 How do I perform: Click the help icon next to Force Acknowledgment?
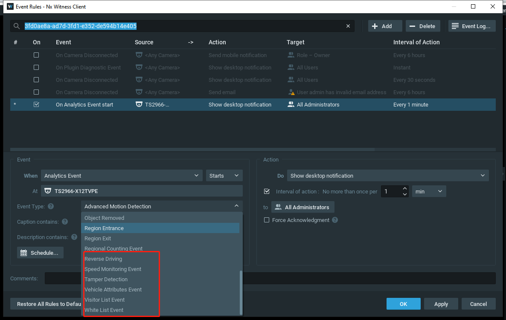click(x=335, y=220)
